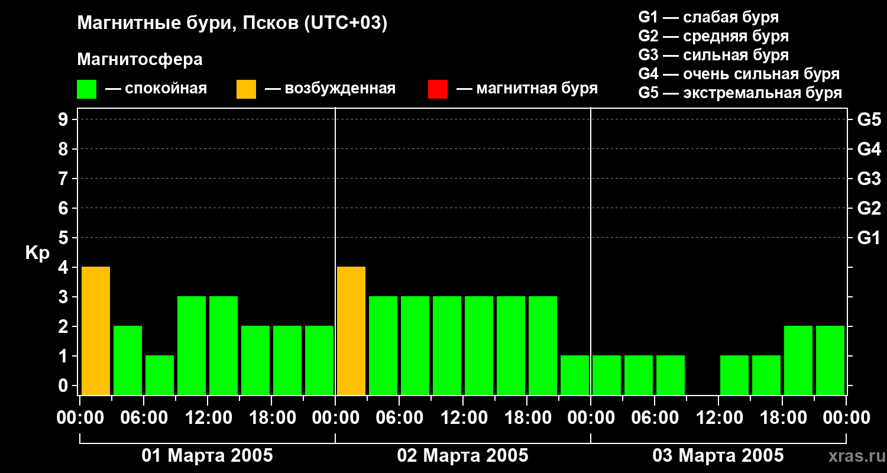
Task: Pick the 01 Марта bar for 09:00–12:00
Action: (x=192, y=345)
